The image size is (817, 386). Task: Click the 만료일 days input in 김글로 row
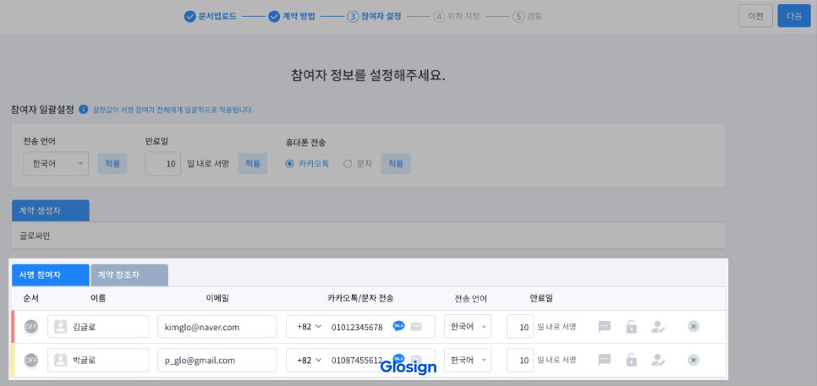pos(520,327)
